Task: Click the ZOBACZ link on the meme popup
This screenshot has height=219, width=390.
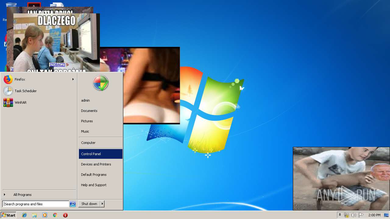Action: click(57, 65)
